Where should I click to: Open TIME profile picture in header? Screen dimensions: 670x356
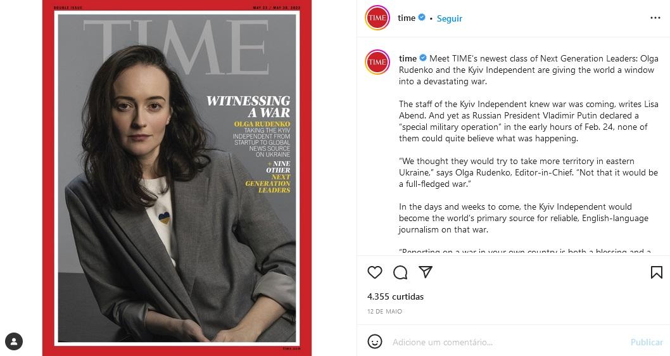[x=377, y=18]
